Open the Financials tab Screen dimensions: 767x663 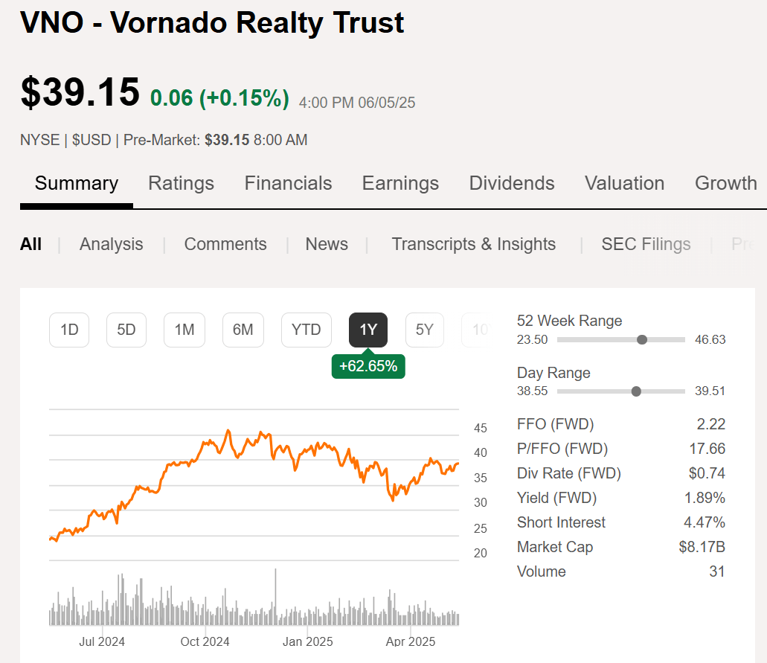[x=288, y=183]
